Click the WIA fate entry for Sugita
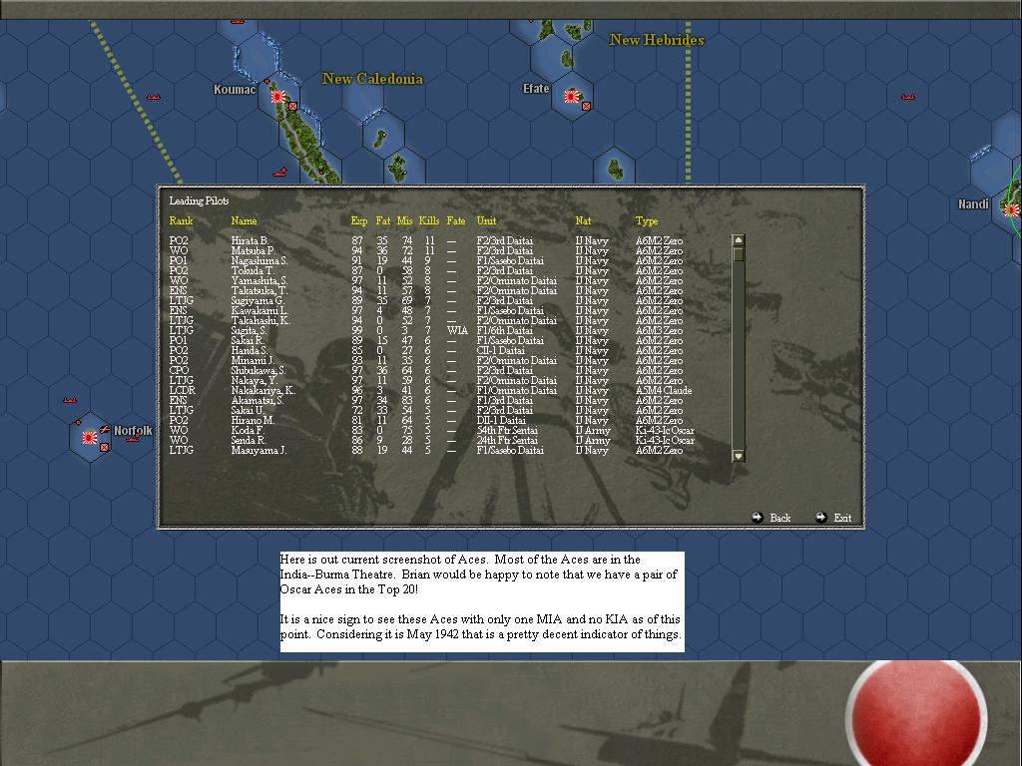 click(457, 330)
